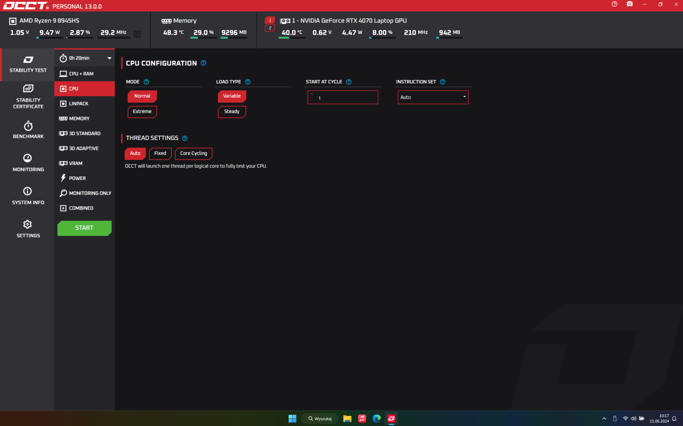Screen dimensions: 683x426
Task: Select the 3D Adaptive test
Action: [84, 149]
